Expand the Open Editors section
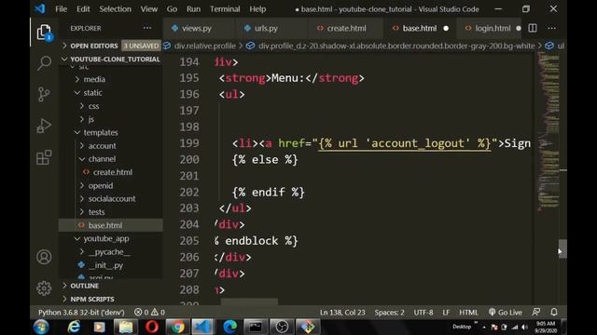Viewport: 597px width, 335px height. point(94,46)
